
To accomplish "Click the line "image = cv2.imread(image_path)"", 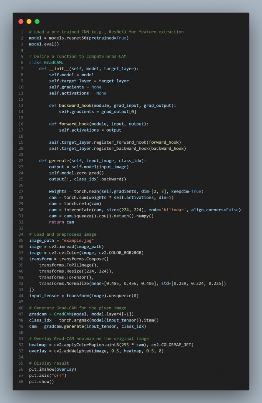I will (66, 247).
